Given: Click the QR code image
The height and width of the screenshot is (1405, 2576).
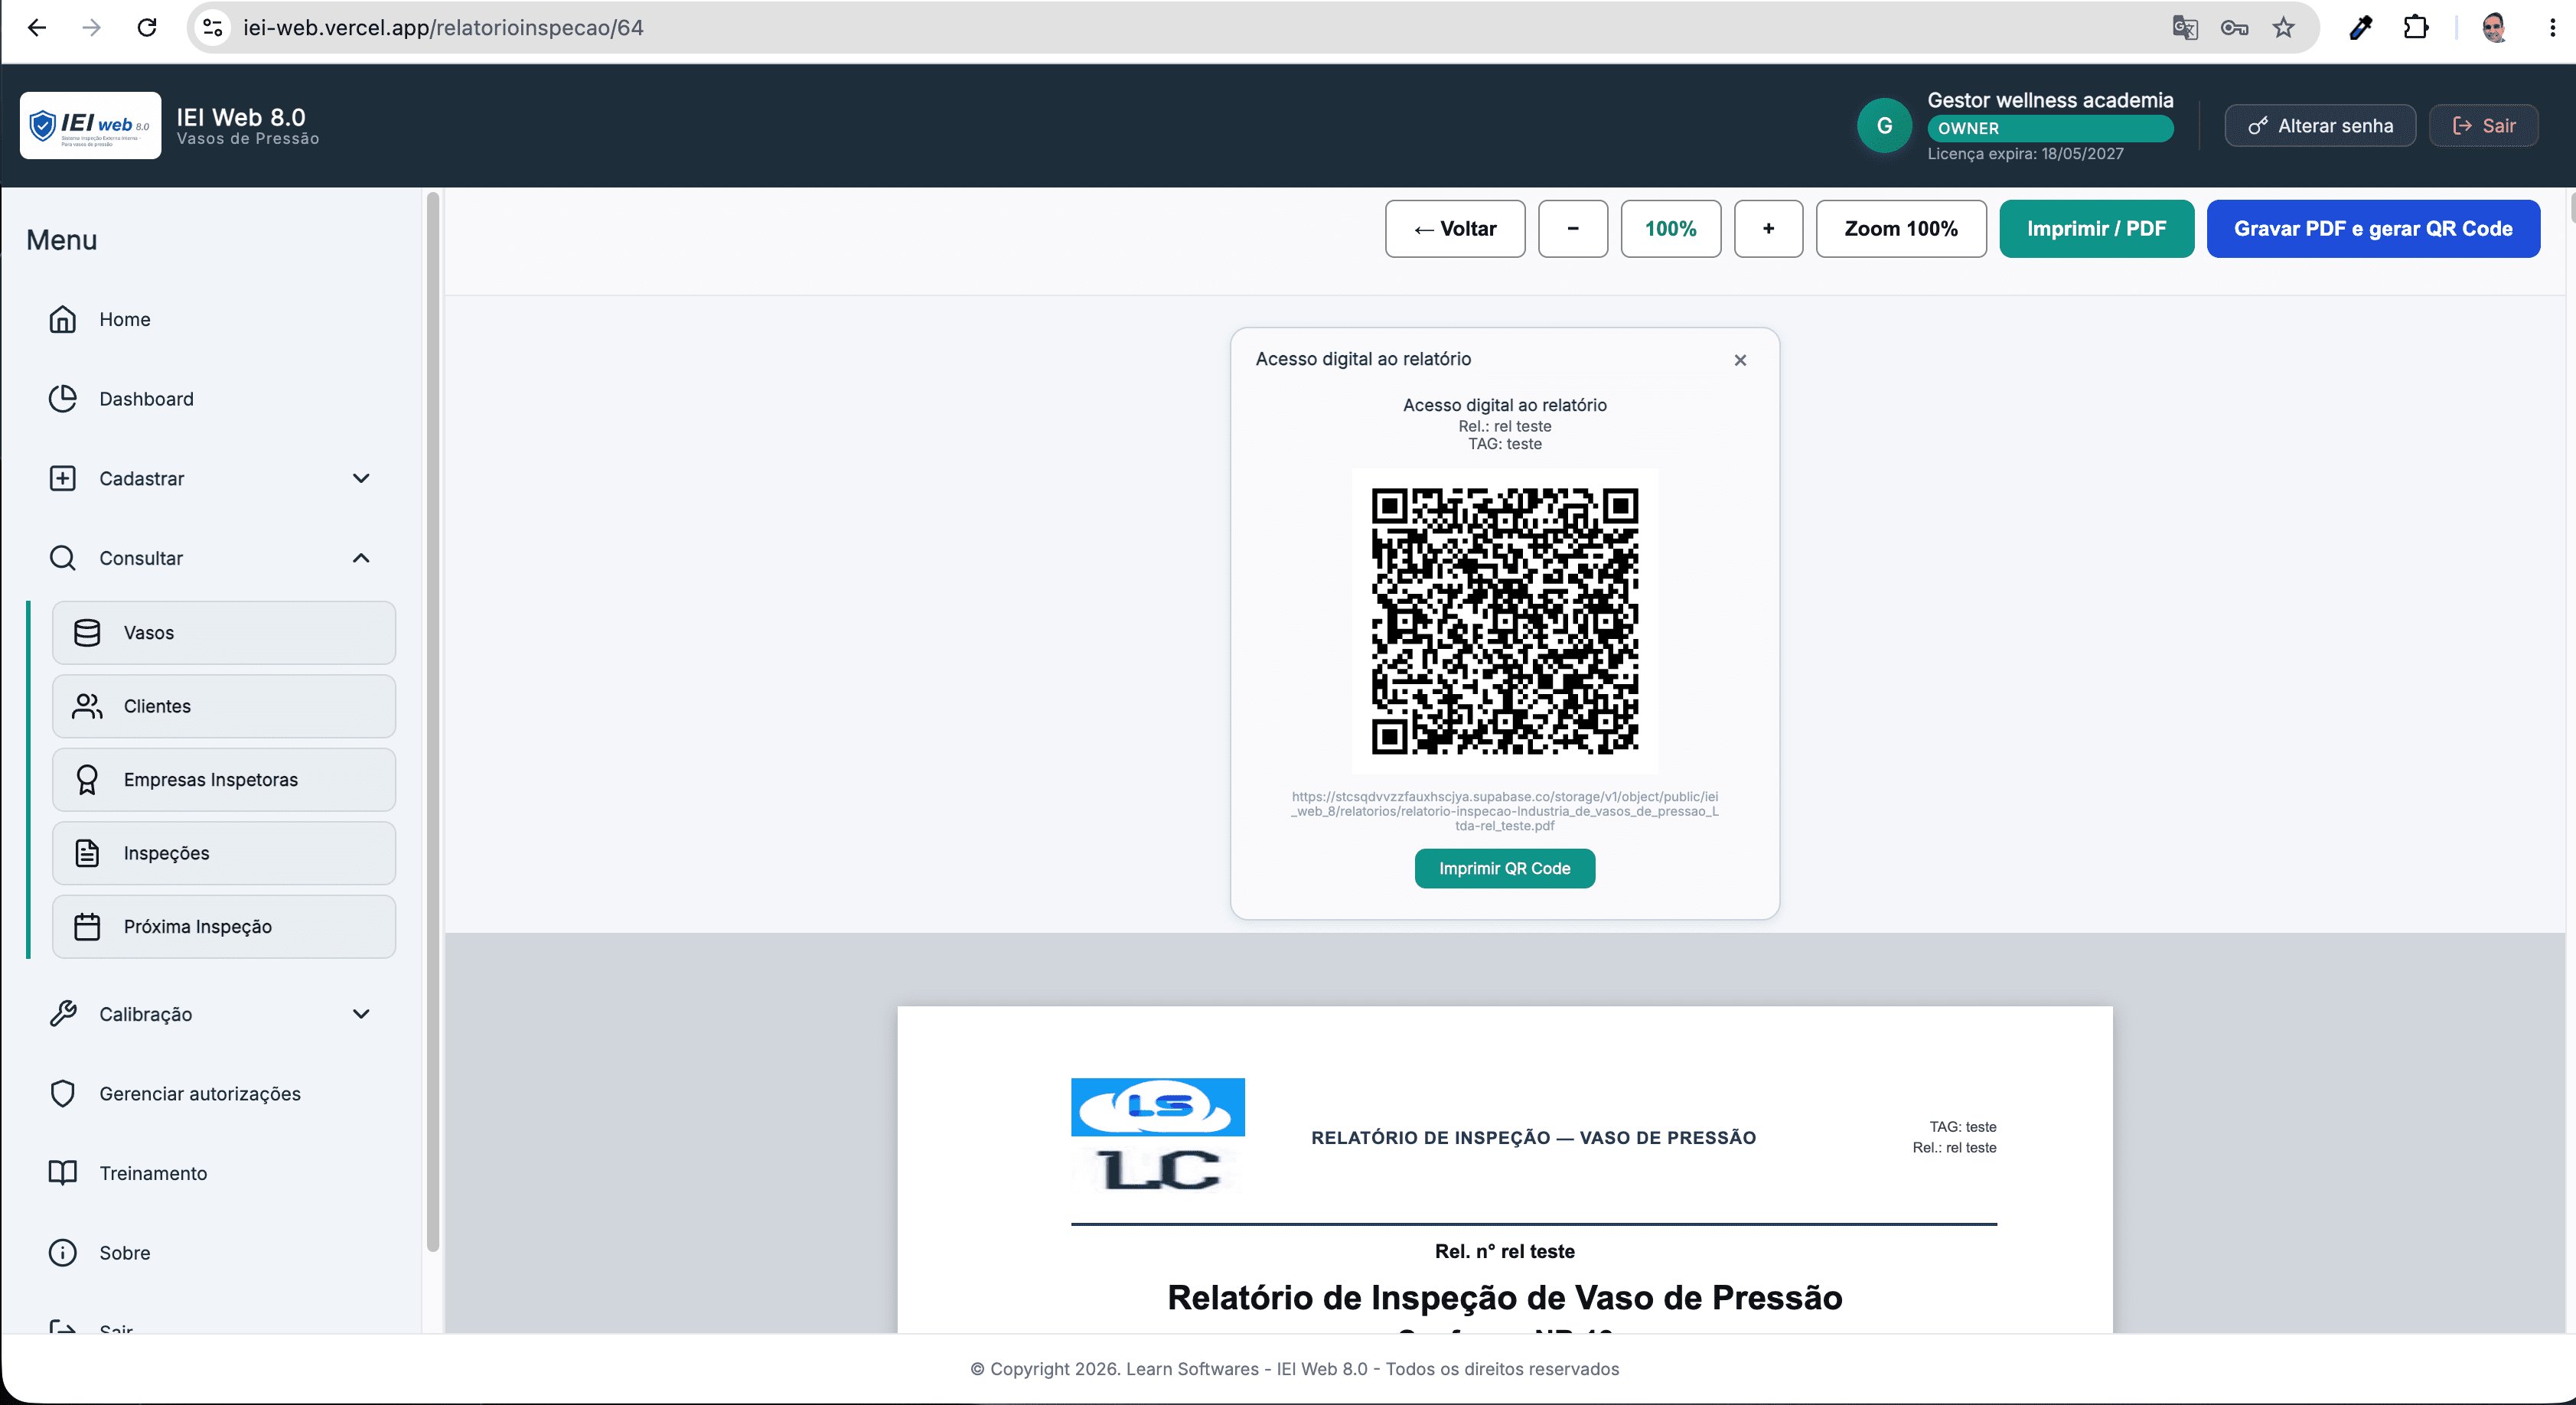Looking at the screenshot, I should pyautogui.click(x=1505, y=621).
